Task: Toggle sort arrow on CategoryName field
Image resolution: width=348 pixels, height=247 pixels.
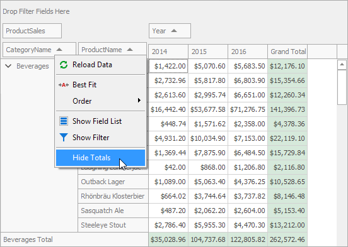Action: 59,50
